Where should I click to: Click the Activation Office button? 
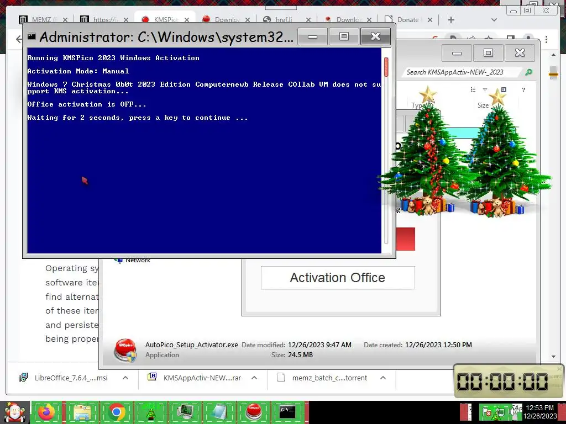(338, 278)
